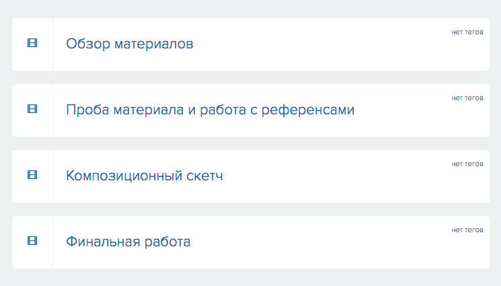
Task: Click нет тегов label on Проба материала card
Action: click(x=467, y=98)
